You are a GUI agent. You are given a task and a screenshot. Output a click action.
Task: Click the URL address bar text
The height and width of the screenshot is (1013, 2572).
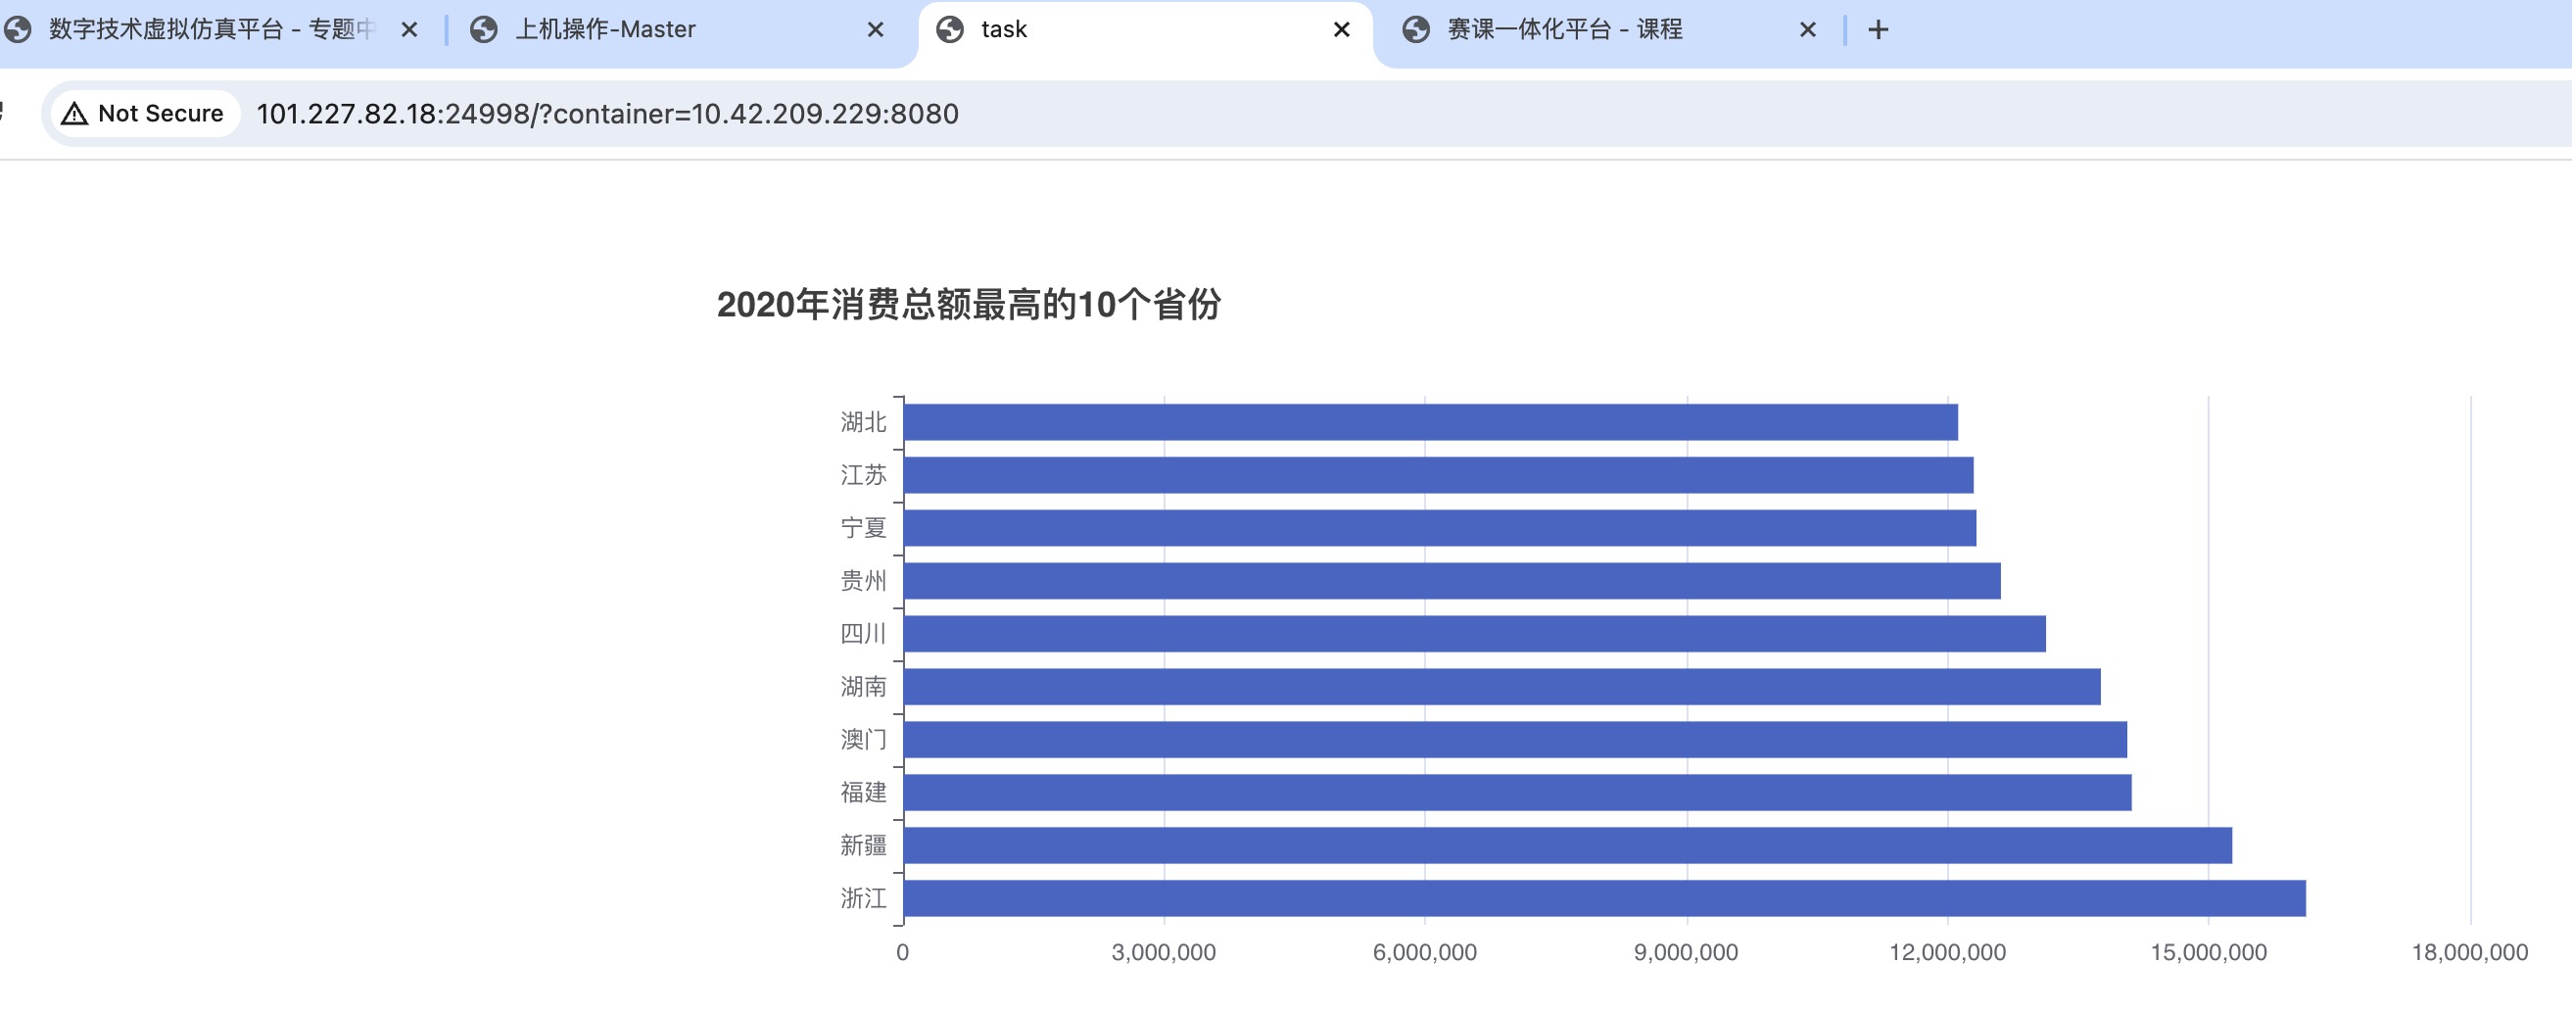click(607, 114)
